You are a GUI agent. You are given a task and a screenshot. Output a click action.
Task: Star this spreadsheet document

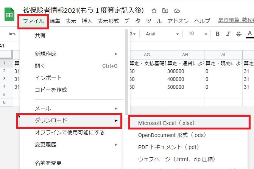154,11
